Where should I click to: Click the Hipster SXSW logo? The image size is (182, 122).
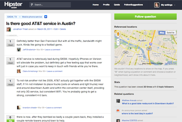click(13, 5)
